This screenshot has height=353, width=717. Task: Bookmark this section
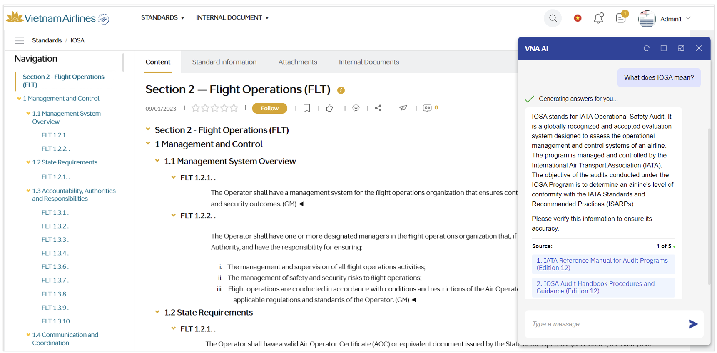[307, 108]
